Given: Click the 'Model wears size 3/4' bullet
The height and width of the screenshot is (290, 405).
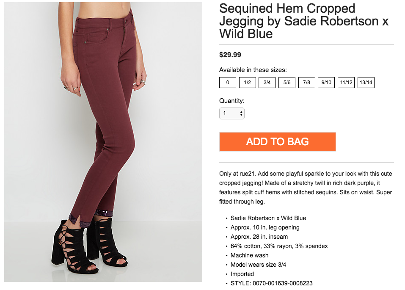Looking at the screenshot, I should pyautogui.click(x=259, y=265).
